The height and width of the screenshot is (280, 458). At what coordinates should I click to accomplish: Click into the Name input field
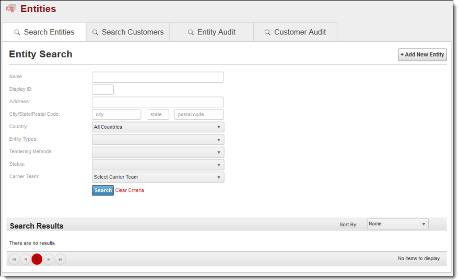click(x=158, y=77)
